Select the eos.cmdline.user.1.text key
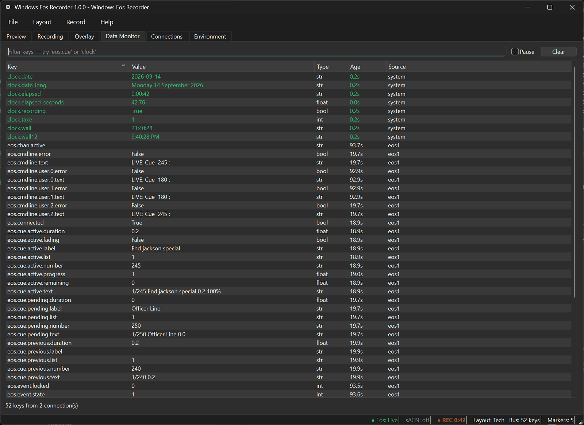584x425 pixels. tap(36, 197)
